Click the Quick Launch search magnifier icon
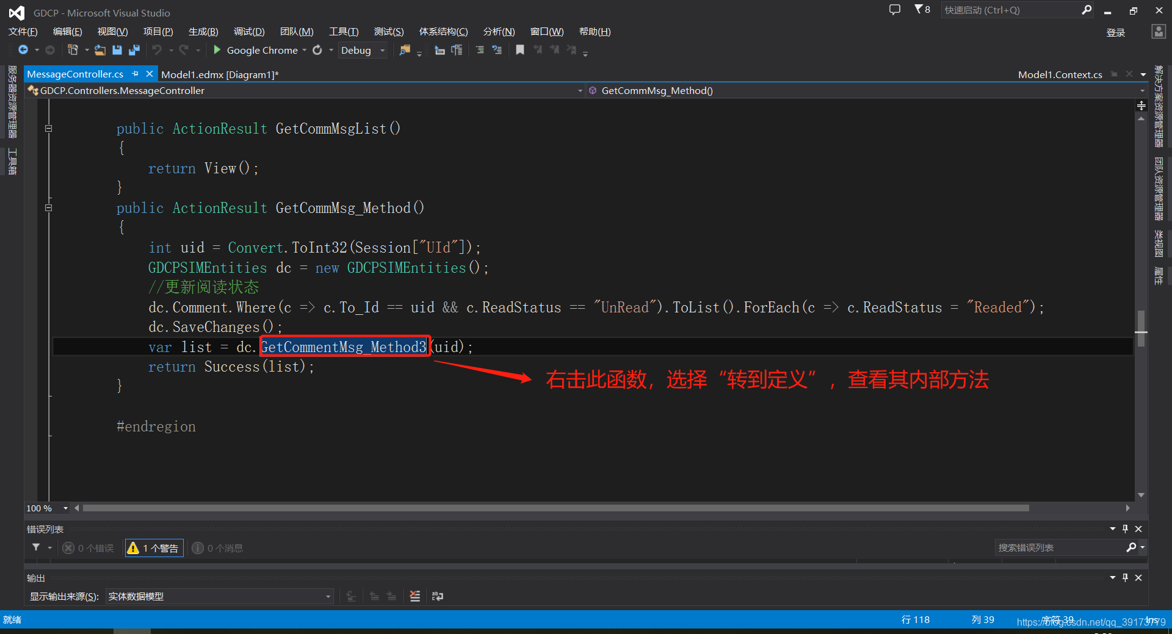This screenshot has width=1172, height=634. pos(1087,10)
